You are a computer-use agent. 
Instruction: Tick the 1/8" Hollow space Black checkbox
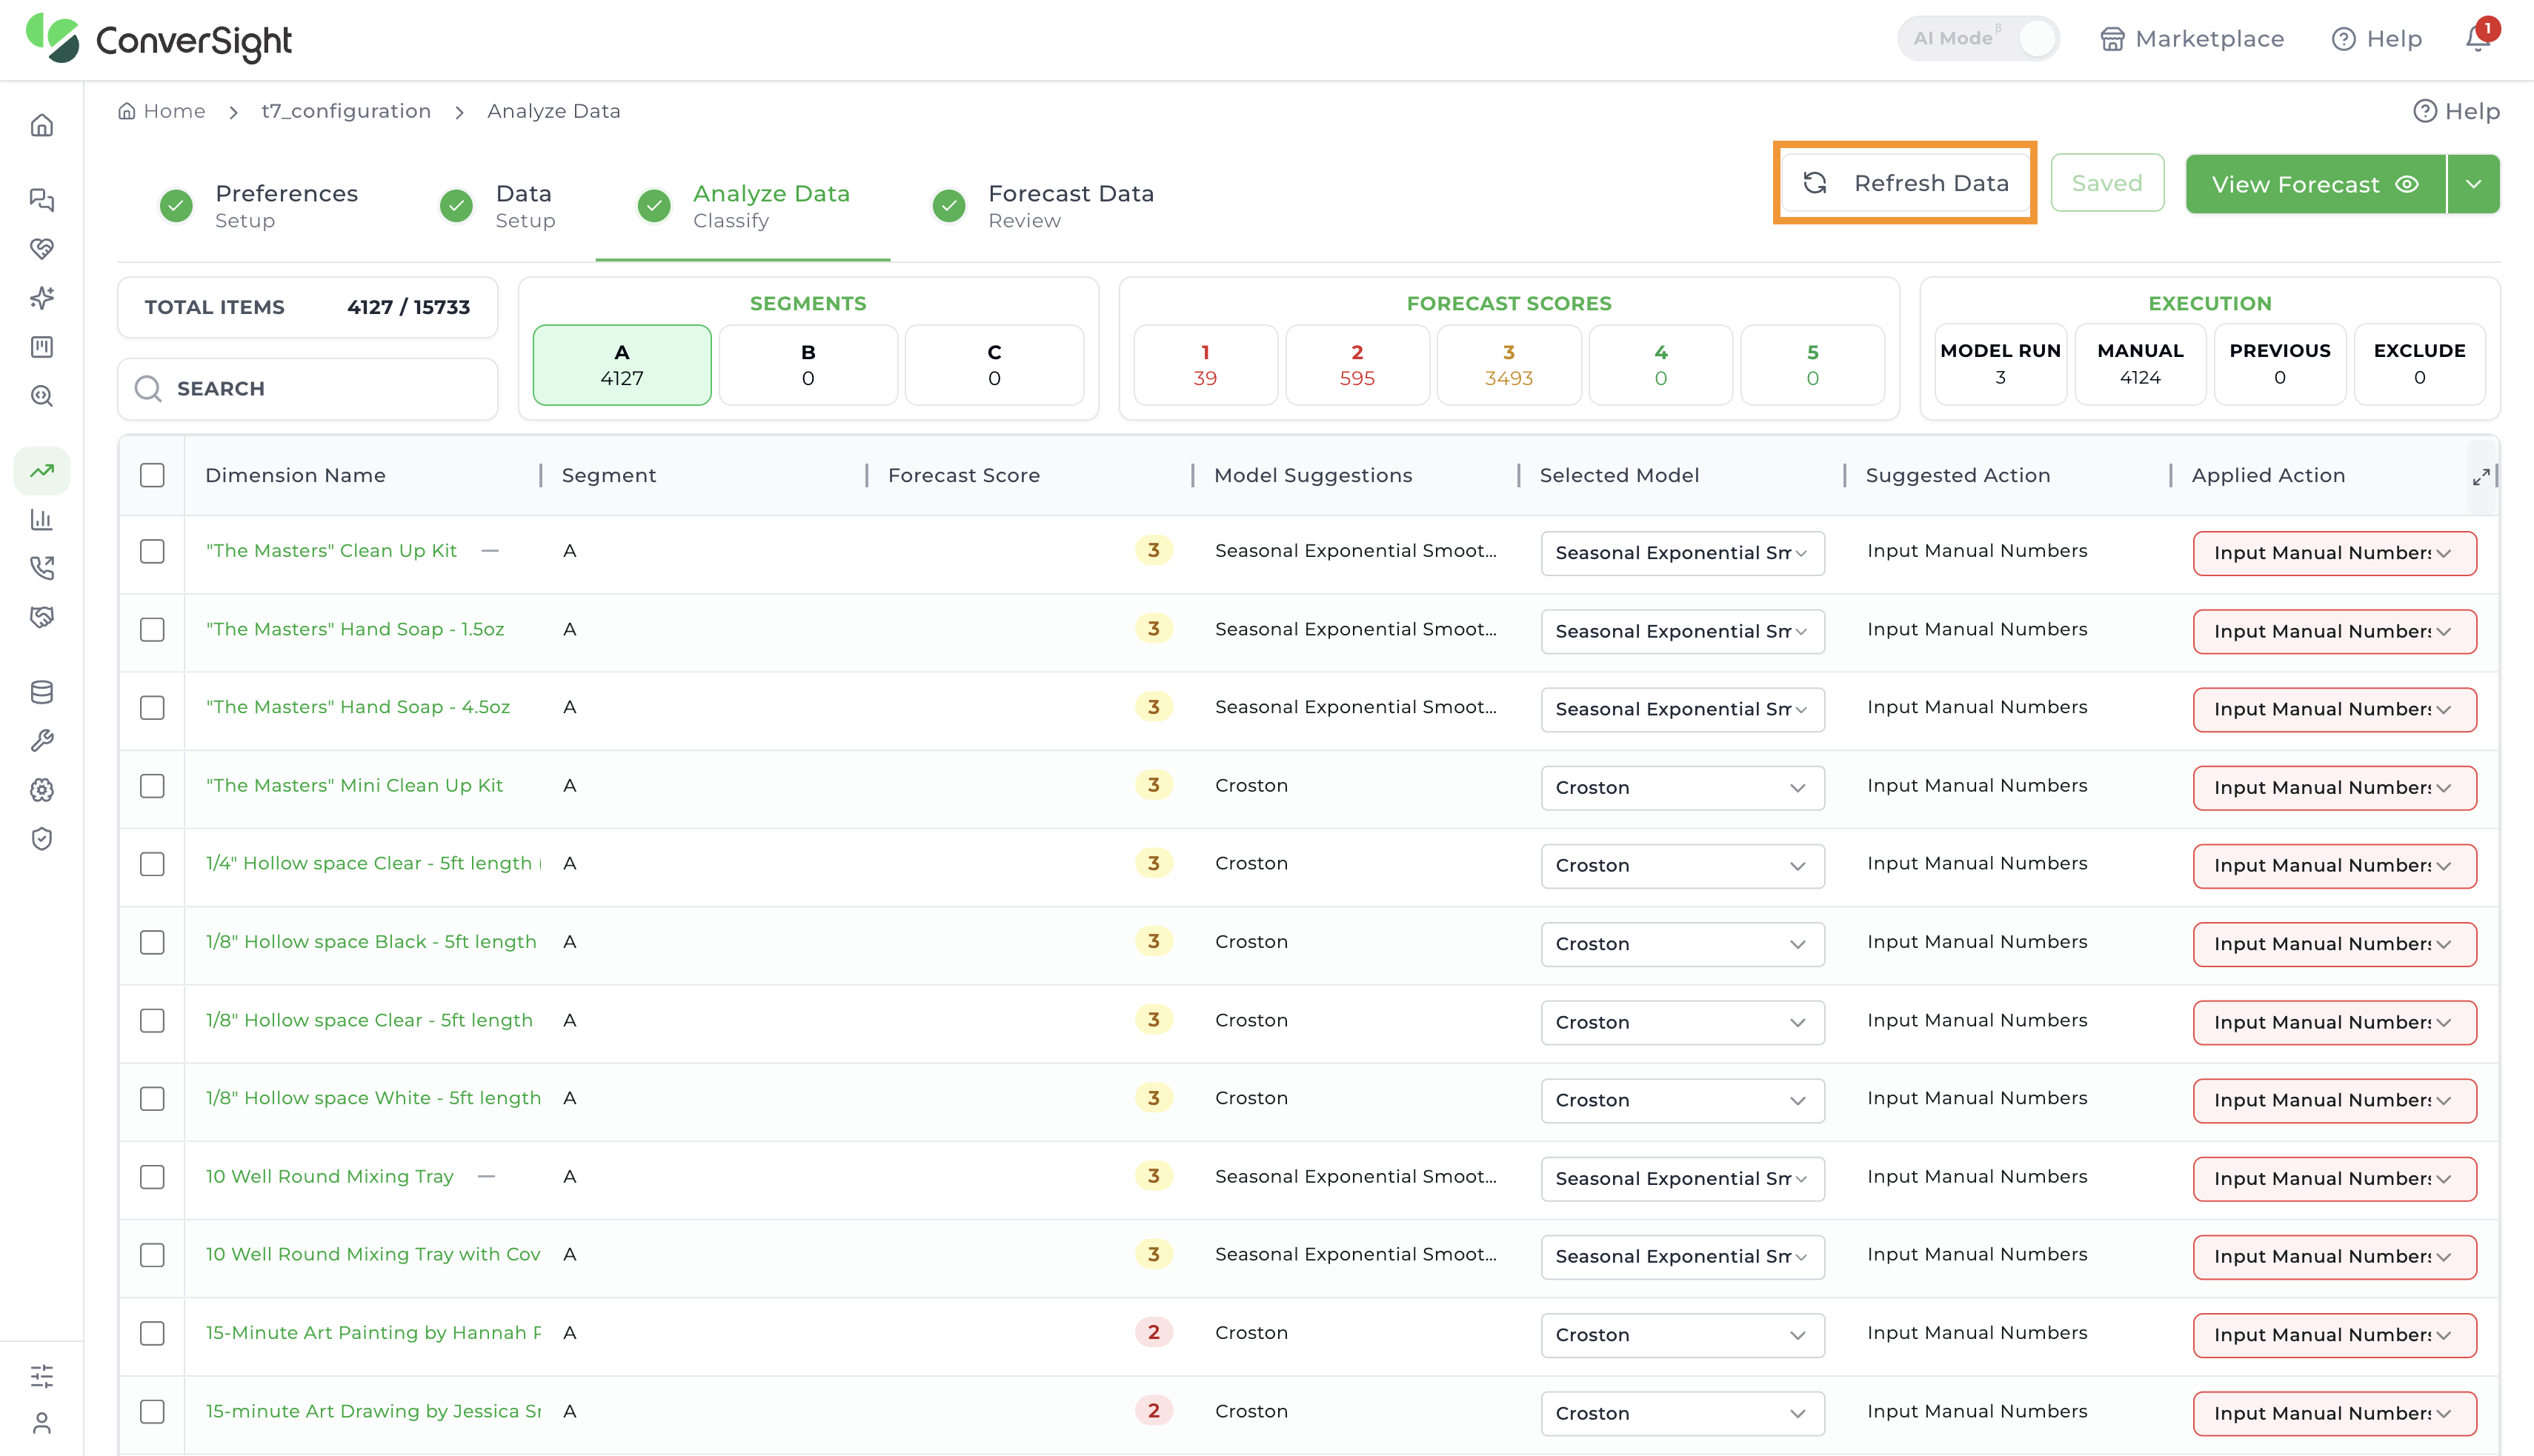[152, 942]
